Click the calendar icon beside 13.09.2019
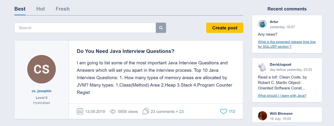 [x=80, y=111]
